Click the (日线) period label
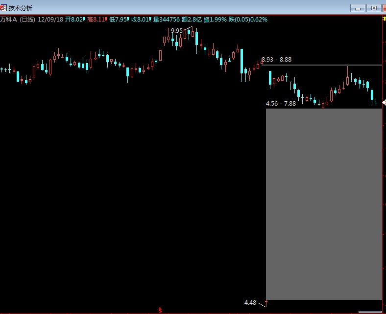The height and width of the screenshot is (314, 386). (x=27, y=20)
